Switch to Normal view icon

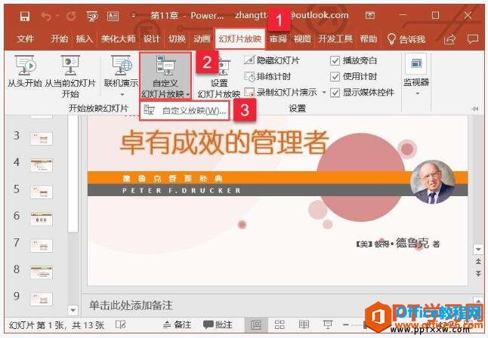pos(256,325)
